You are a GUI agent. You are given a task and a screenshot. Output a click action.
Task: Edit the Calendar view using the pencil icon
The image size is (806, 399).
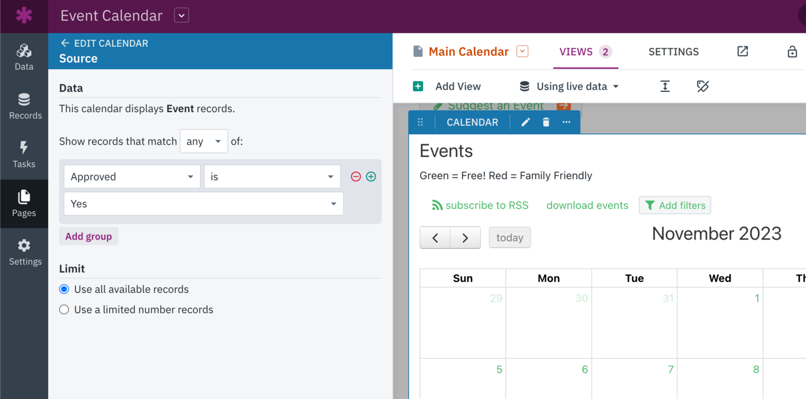click(x=525, y=122)
